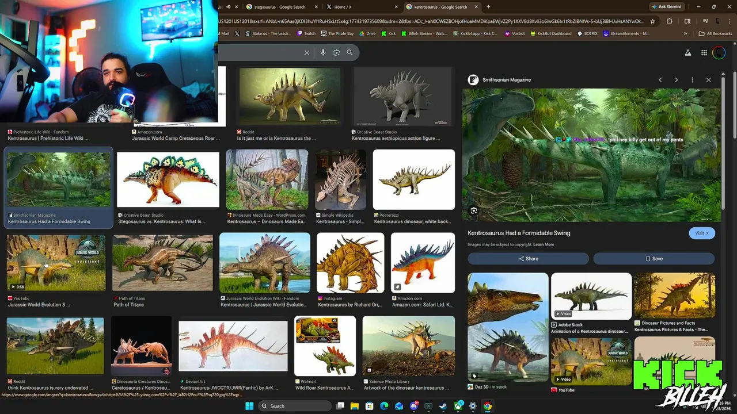Open StreamElements bookmark
The height and width of the screenshot is (414, 737).
pos(626,33)
